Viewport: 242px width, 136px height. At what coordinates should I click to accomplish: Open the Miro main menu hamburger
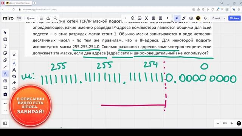pyautogui.click(x=41, y=18)
